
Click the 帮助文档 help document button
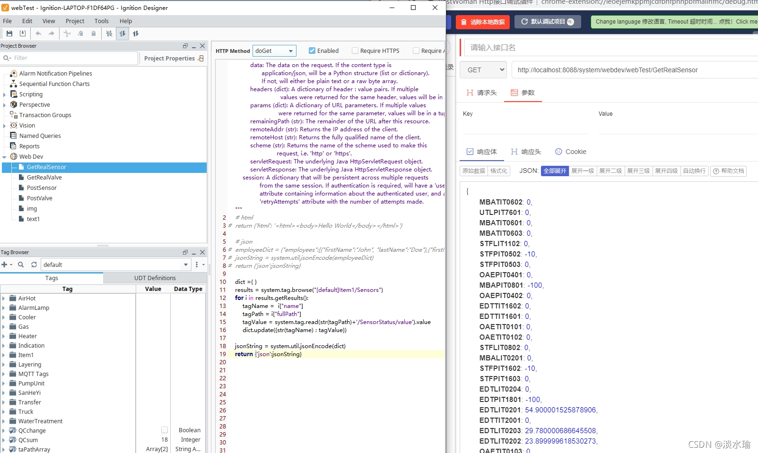(728, 171)
